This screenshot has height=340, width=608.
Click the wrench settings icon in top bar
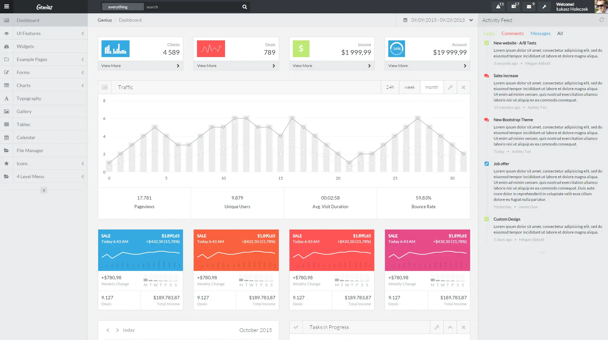point(544,6)
